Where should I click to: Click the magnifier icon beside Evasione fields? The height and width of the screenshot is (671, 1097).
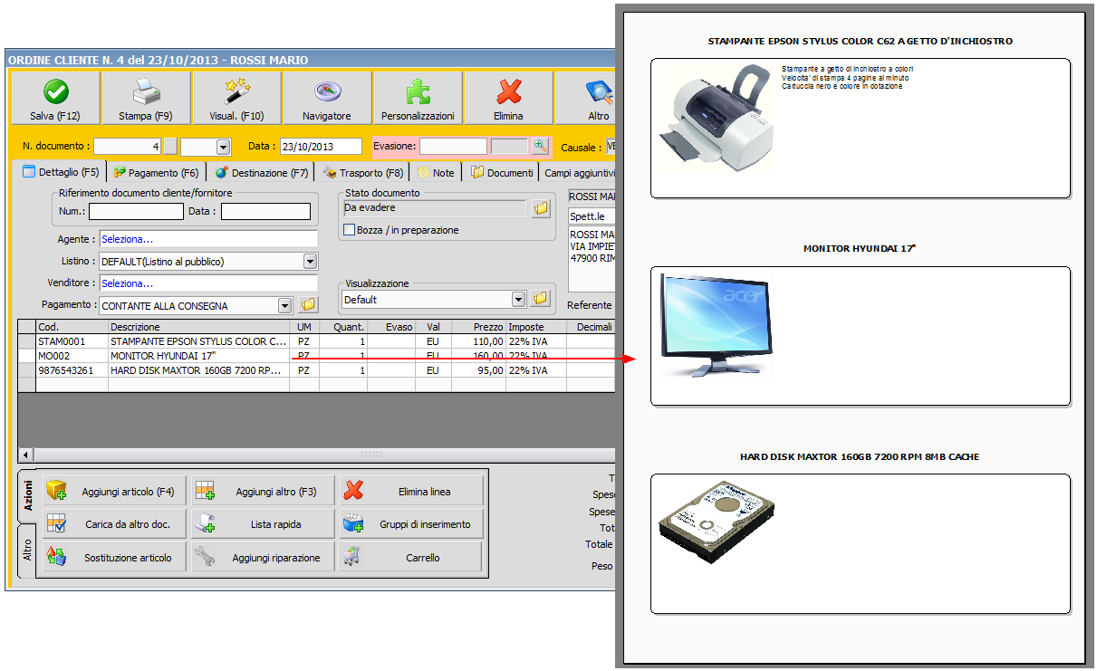[540, 146]
